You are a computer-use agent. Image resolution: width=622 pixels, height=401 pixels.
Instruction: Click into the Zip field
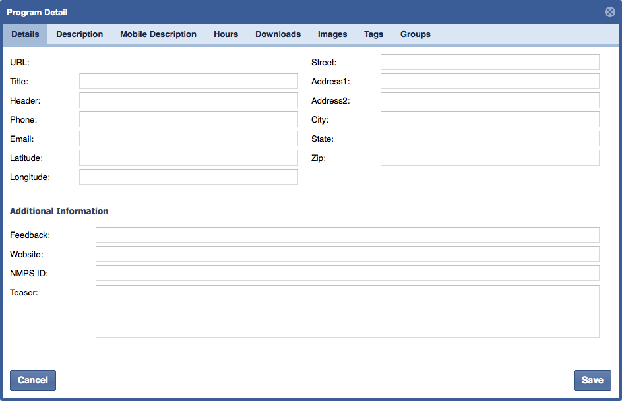(x=489, y=158)
